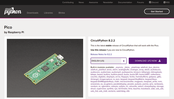Open the Newsletter link in the top bar
This screenshot has width=174, height=99.
pyautogui.click(x=108, y=2)
